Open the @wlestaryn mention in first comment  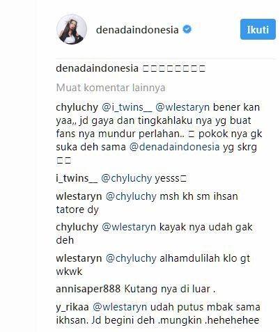pos(182,107)
